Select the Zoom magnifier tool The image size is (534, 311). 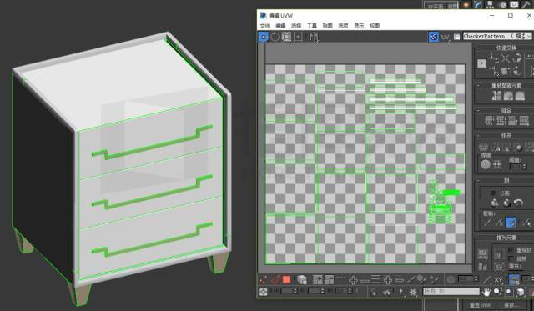pos(497,292)
